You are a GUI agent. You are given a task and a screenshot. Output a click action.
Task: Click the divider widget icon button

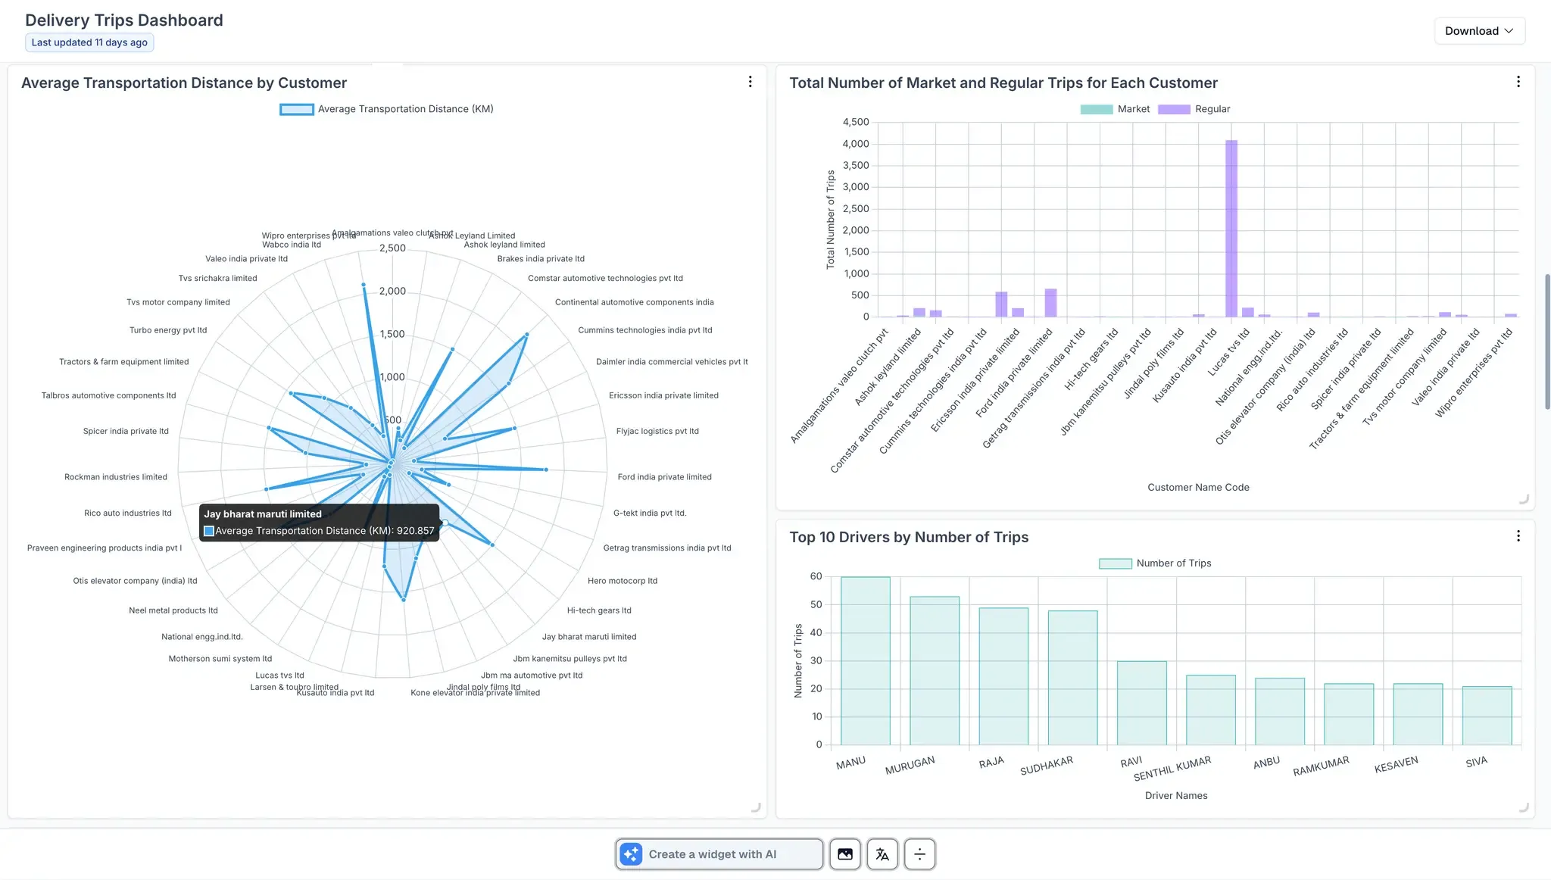tap(919, 854)
